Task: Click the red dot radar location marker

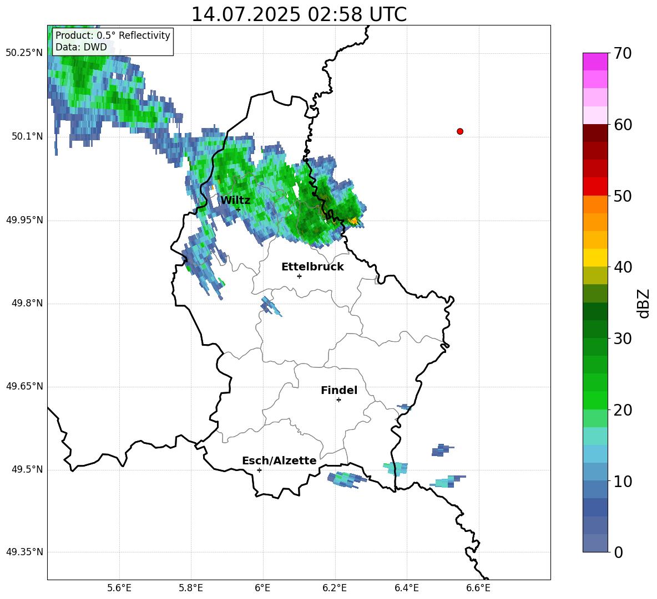Action: click(x=459, y=131)
